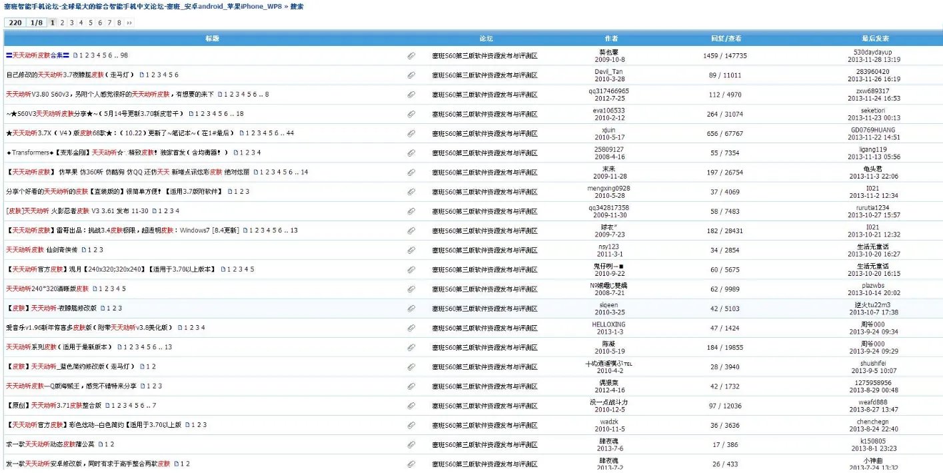Click paperclip icon in Devil_Tan's thread row
The image size is (943, 473).
[411, 75]
